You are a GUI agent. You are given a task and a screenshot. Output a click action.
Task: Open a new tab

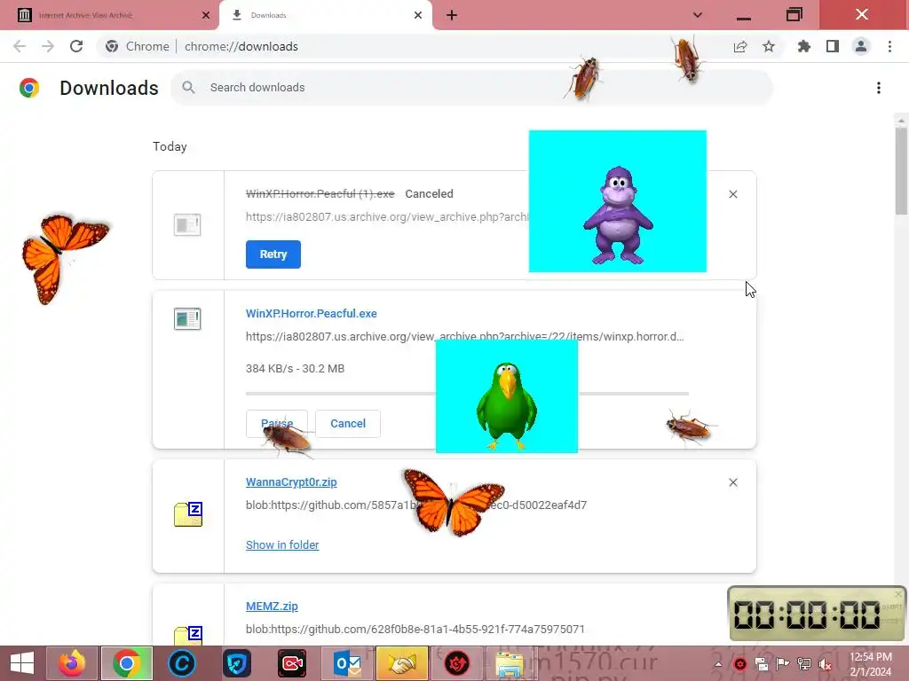452,15
